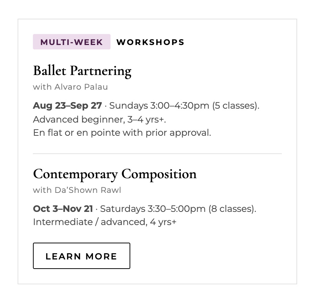This screenshot has width=314, height=288.
Task: Select the Oct 3–Nov 21 date range
Action: 63,209
